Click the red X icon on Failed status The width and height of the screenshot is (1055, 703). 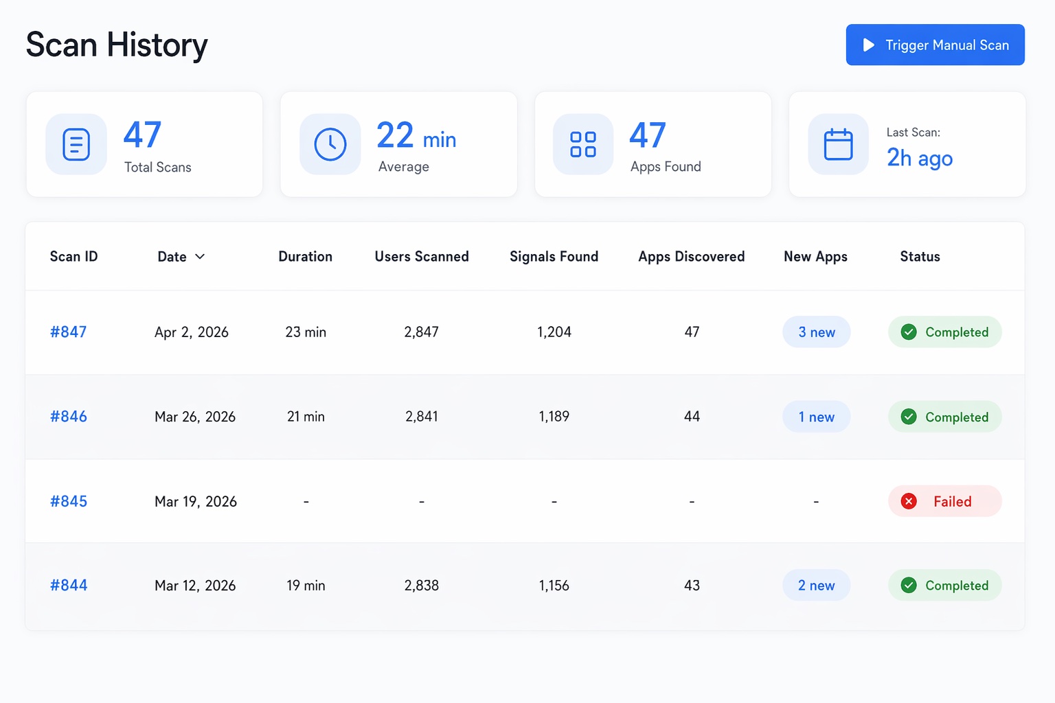pyautogui.click(x=909, y=501)
